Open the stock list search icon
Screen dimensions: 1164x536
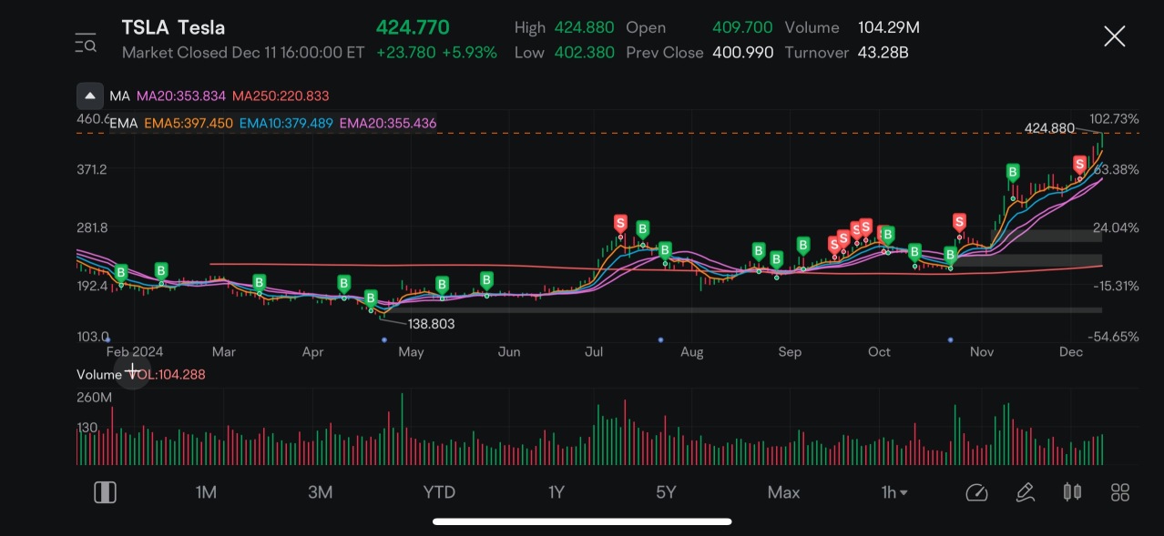click(x=86, y=42)
